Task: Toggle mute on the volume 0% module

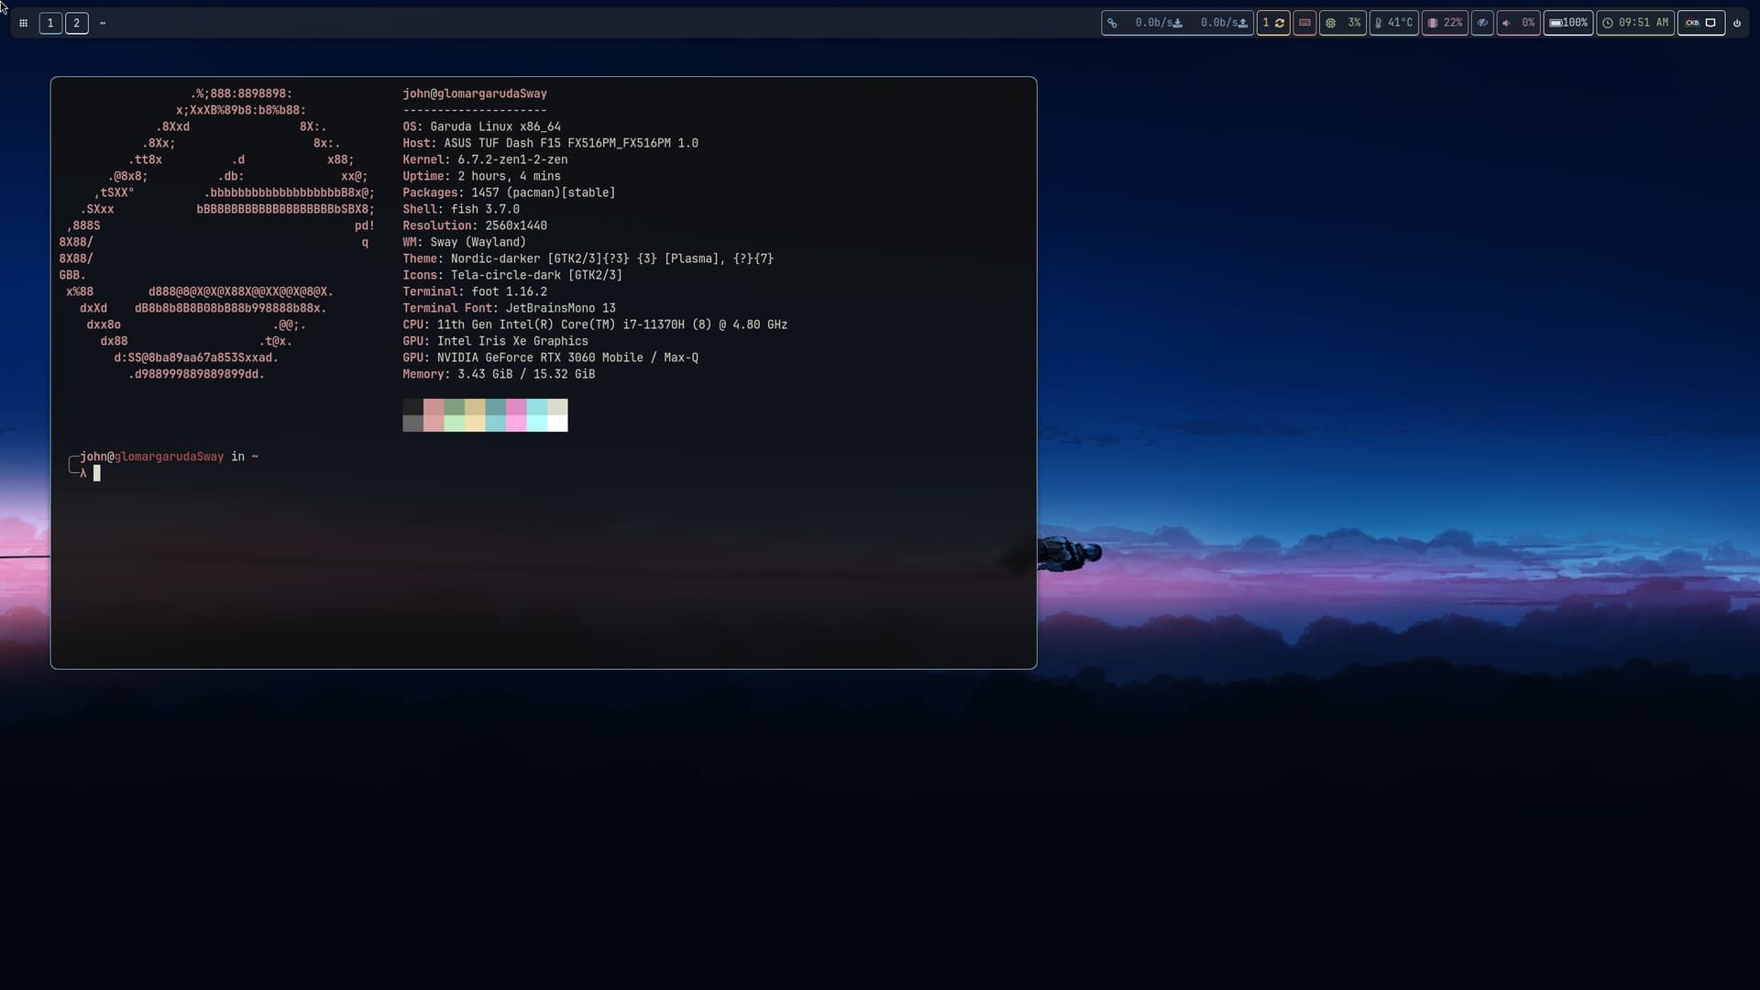Action: tap(1518, 23)
